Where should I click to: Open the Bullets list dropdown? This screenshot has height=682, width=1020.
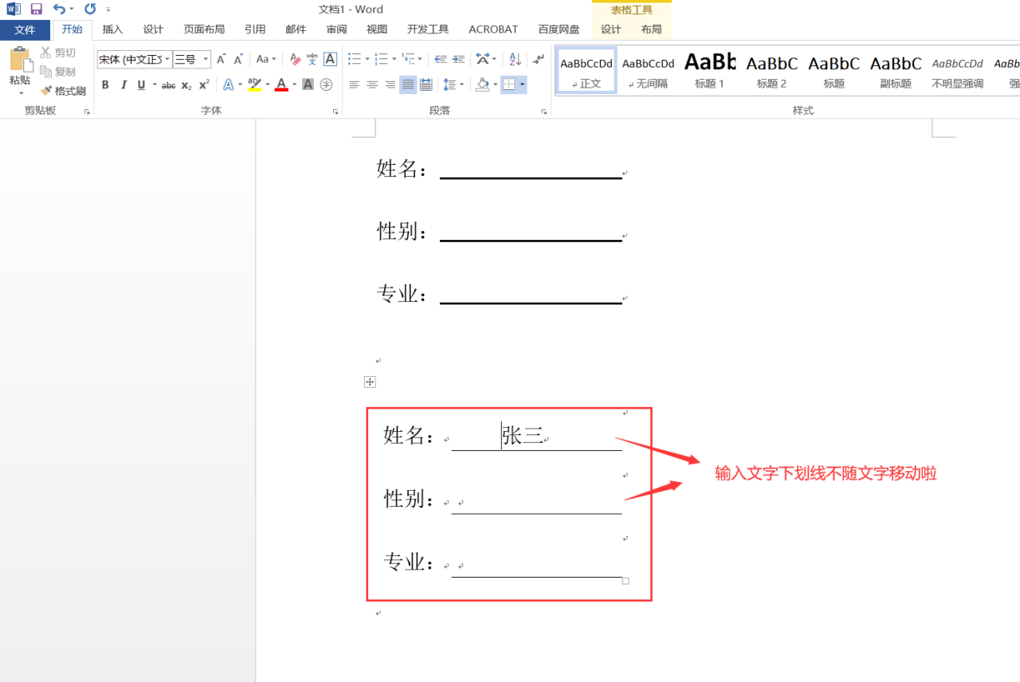(367, 59)
